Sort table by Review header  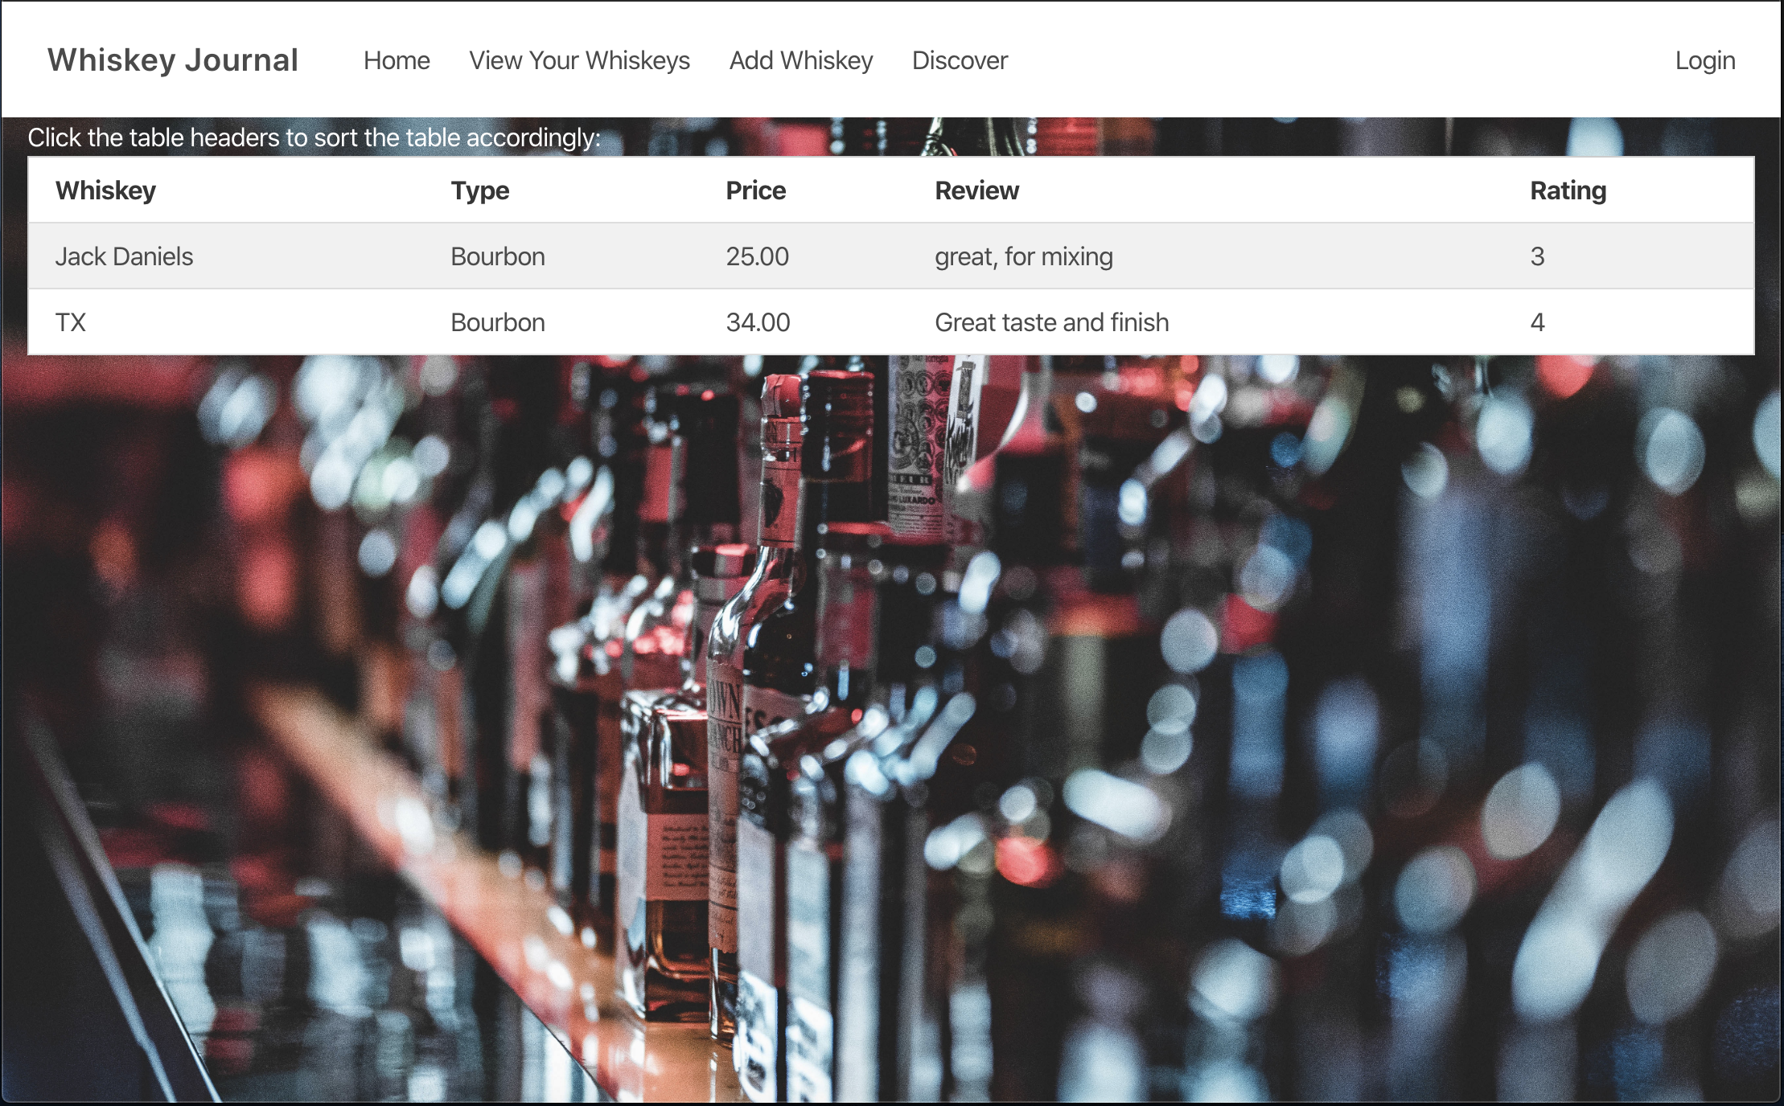point(976,190)
